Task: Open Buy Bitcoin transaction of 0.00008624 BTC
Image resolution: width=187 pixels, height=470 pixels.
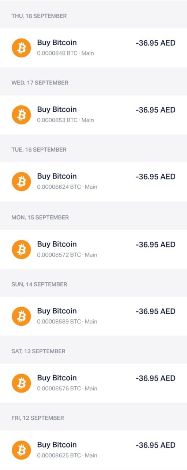Action: [93, 181]
